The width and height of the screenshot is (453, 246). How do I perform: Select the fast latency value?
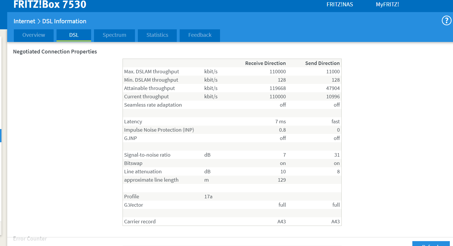(x=335, y=122)
